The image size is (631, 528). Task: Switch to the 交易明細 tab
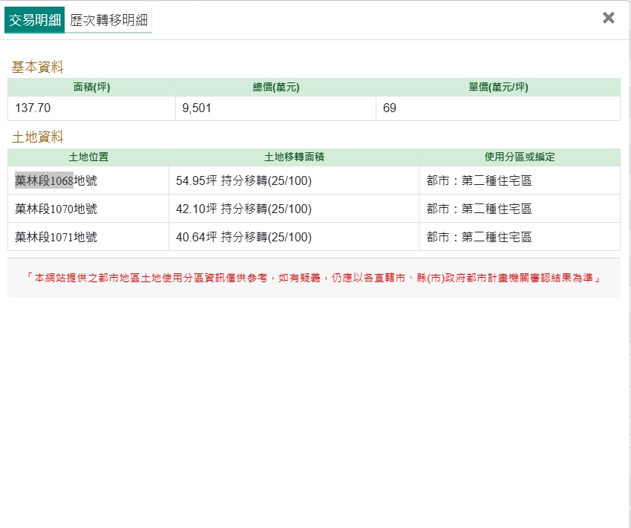coord(34,20)
